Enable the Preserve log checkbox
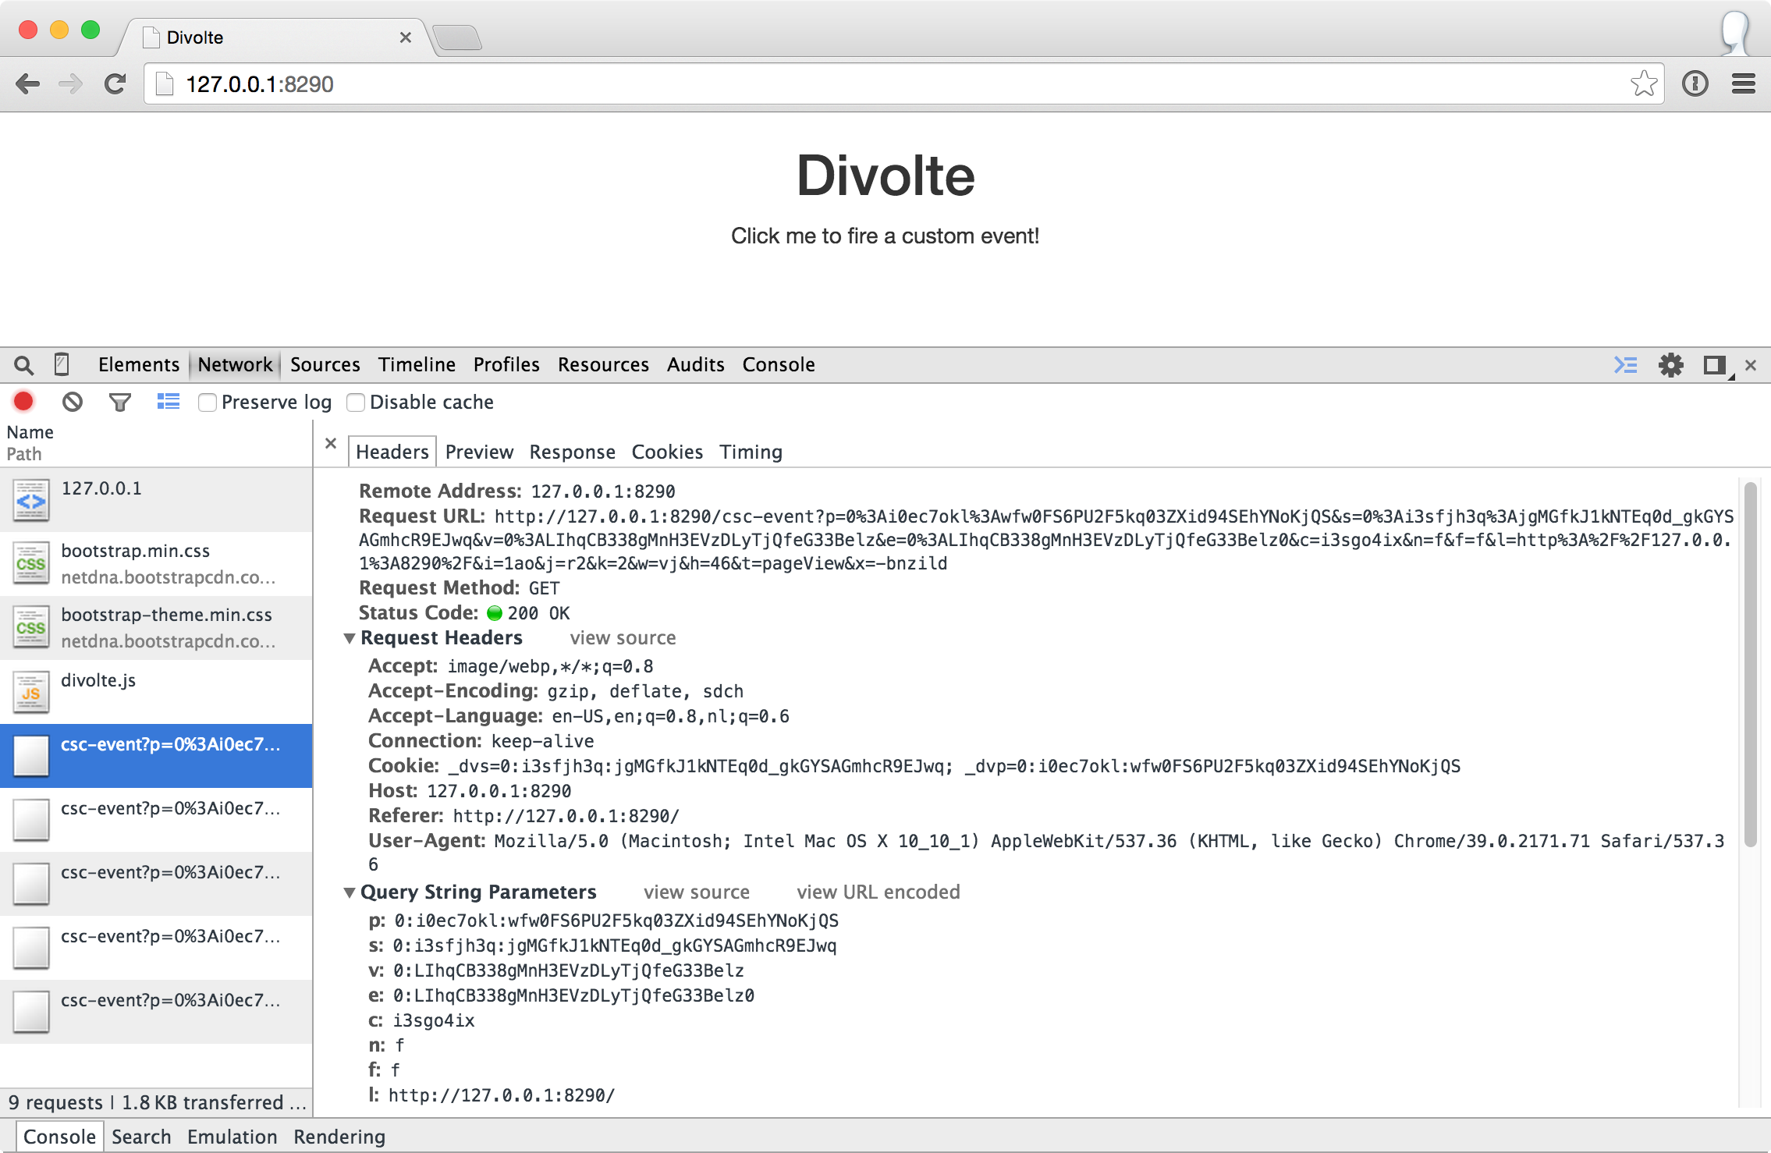The width and height of the screenshot is (1771, 1153). [207, 402]
